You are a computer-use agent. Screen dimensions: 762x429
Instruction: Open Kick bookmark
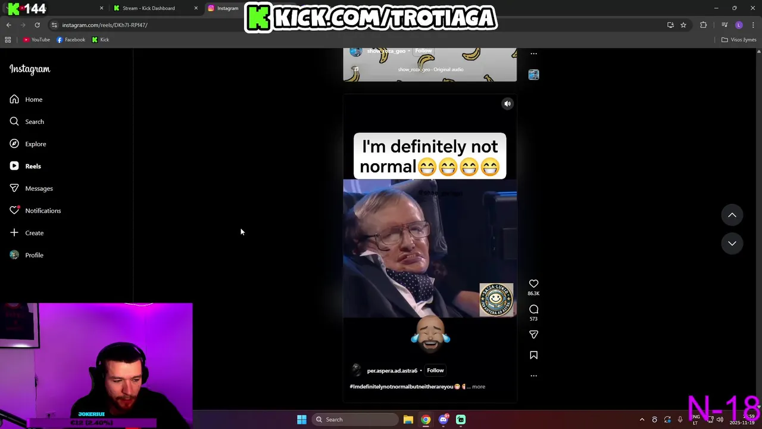pyautogui.click(x=101, y=40)
